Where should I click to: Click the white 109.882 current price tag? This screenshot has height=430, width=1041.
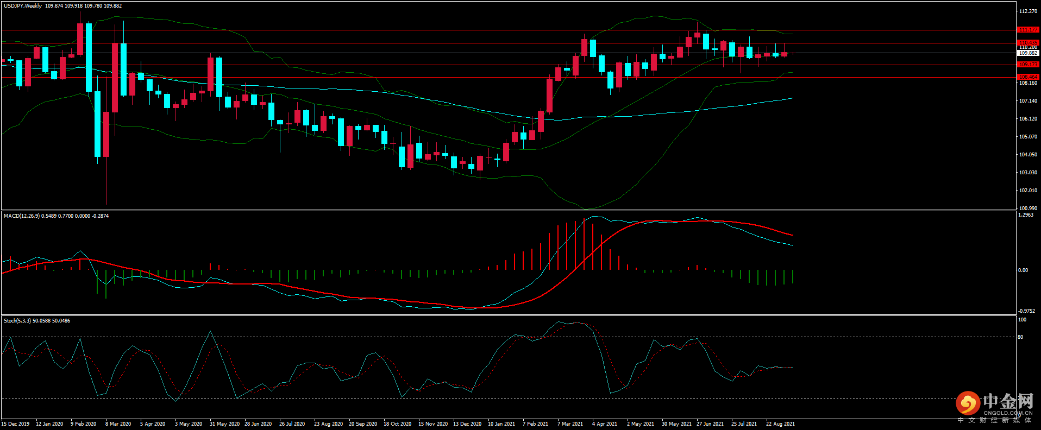pos(1028,53)
